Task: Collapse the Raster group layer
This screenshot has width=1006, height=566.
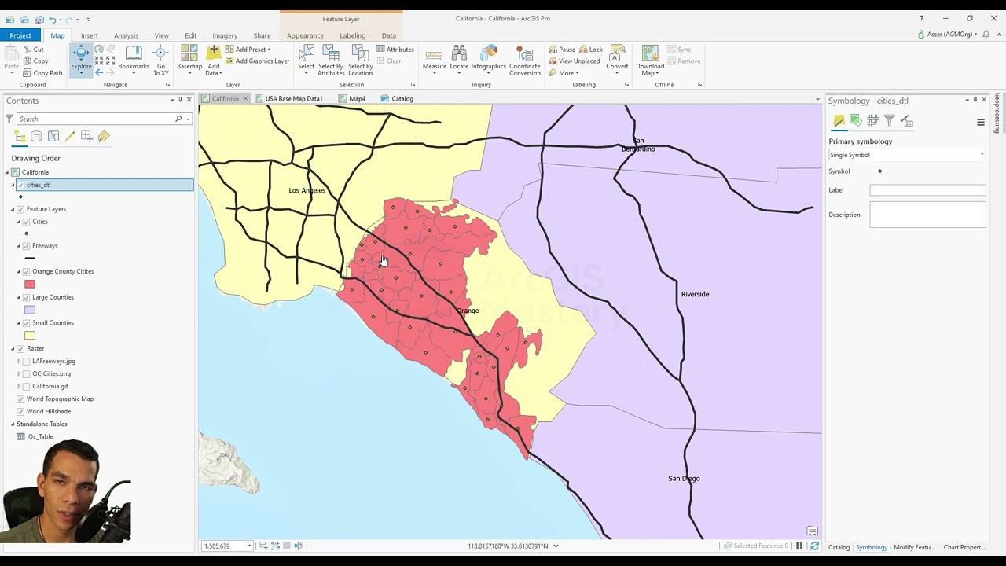Action: [13, 349]
